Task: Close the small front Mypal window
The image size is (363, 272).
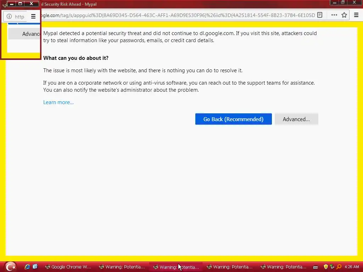Action: point(32,4)
